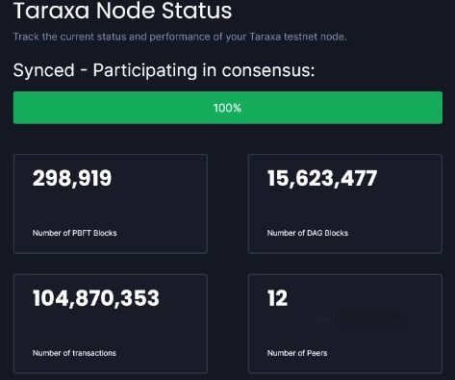Image resolution: width=455 pixels, height=380 pixels.
Task: Select the Number of Peers card
Action: point(345,323)
